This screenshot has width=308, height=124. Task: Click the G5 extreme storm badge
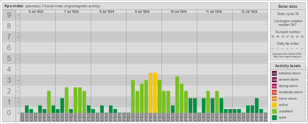[274, 74]
